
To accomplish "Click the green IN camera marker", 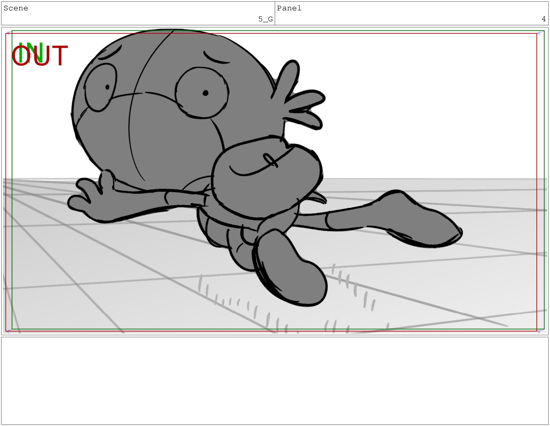I will (x=31, y=52).
